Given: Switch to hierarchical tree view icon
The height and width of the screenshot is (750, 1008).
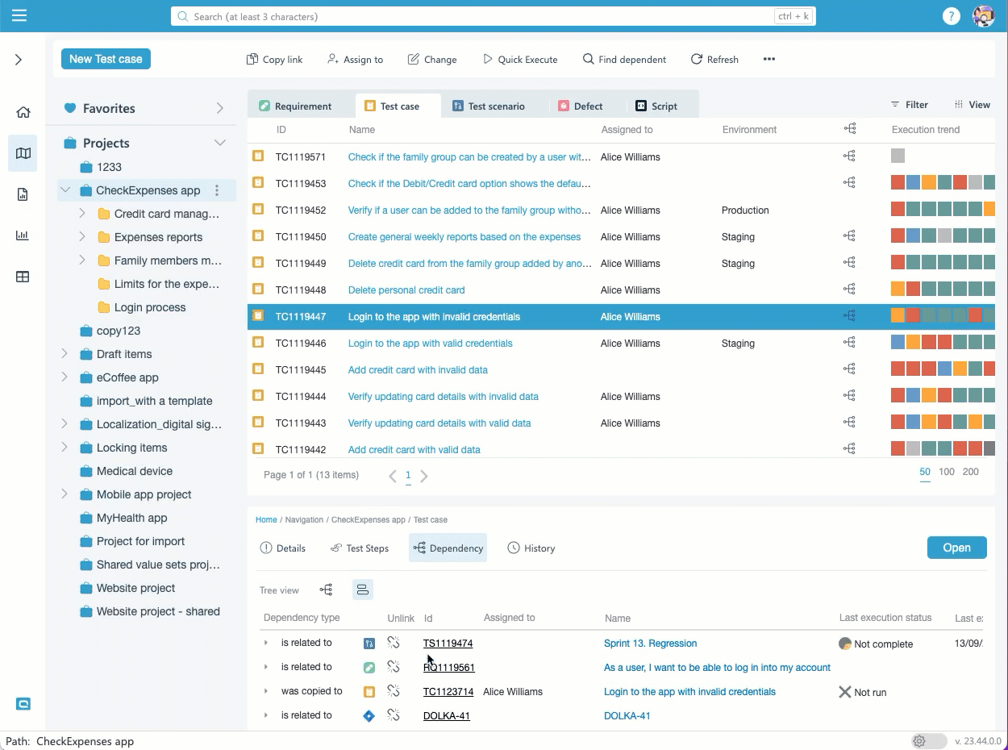Looking at the screenshot, I should click(x=326, y=590).
